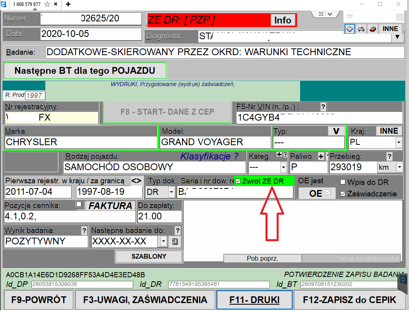This screenshot has height=311, width=409.
Task: Switch to the INNE tab
Action: click(390, 29)
